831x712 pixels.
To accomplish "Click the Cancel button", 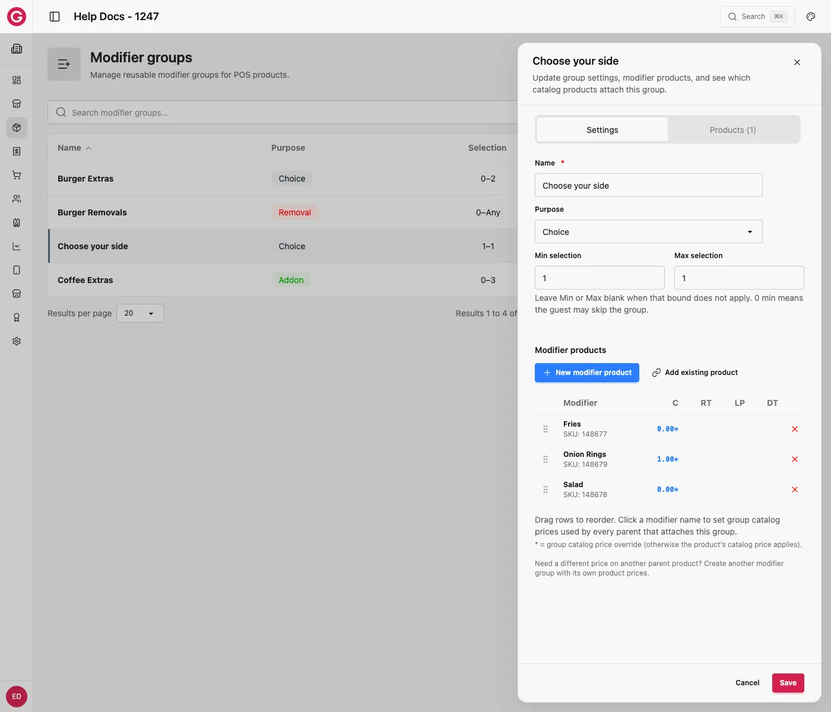I will click(747, 683).
